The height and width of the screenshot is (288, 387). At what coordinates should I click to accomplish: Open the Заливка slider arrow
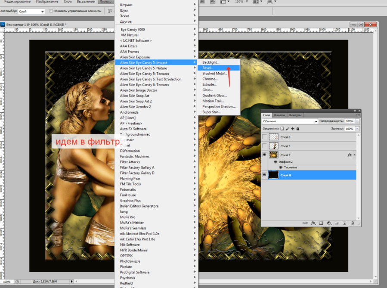click(x=357, y=129)
